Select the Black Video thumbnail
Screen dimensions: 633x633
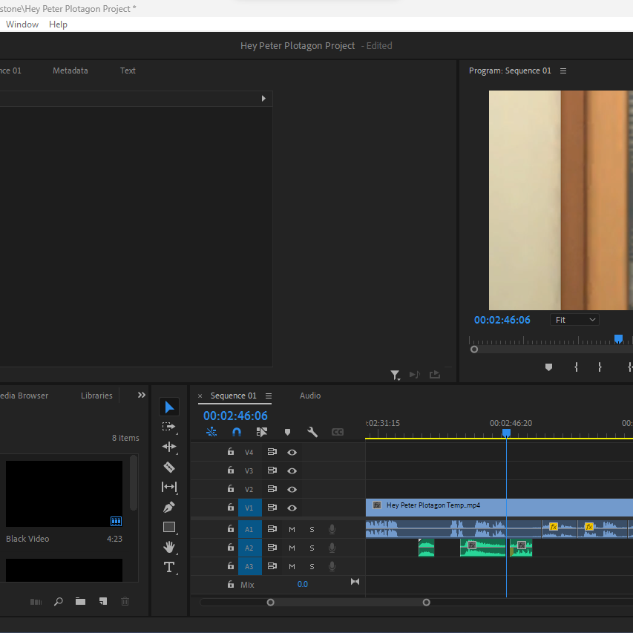(x=64, y=493)
